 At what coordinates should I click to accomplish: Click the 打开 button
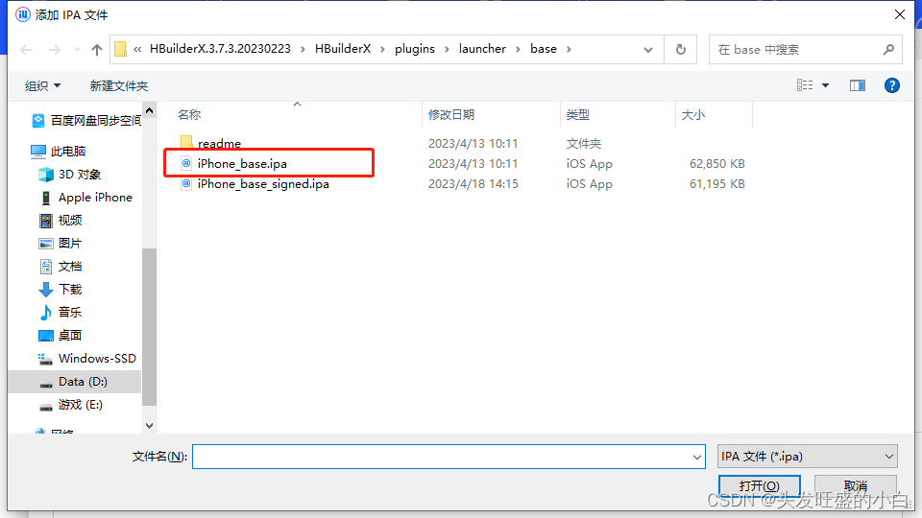[x=759, y=486]
